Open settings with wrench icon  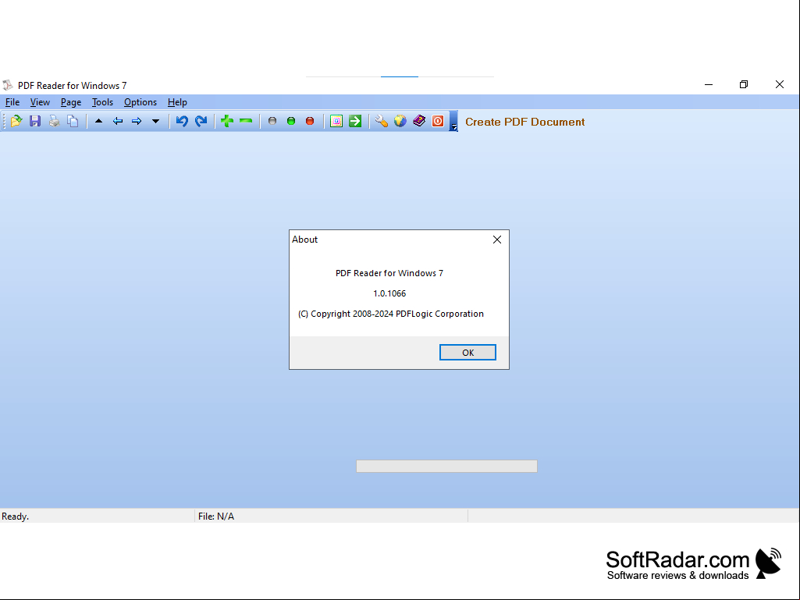pyautogui.click(x=381, y=122)
